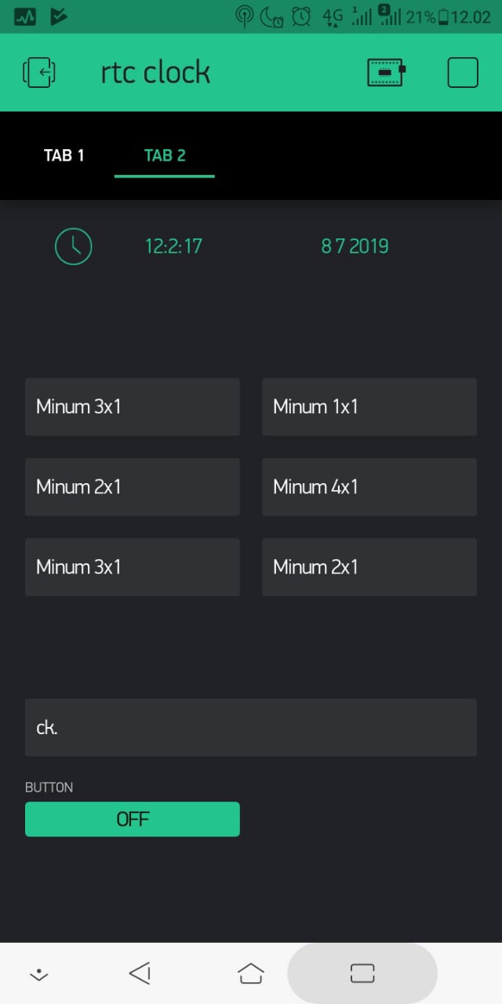Tap the 8 7 2019 date value
This screenshot has width=502, height=1004.
coord(355,246)
